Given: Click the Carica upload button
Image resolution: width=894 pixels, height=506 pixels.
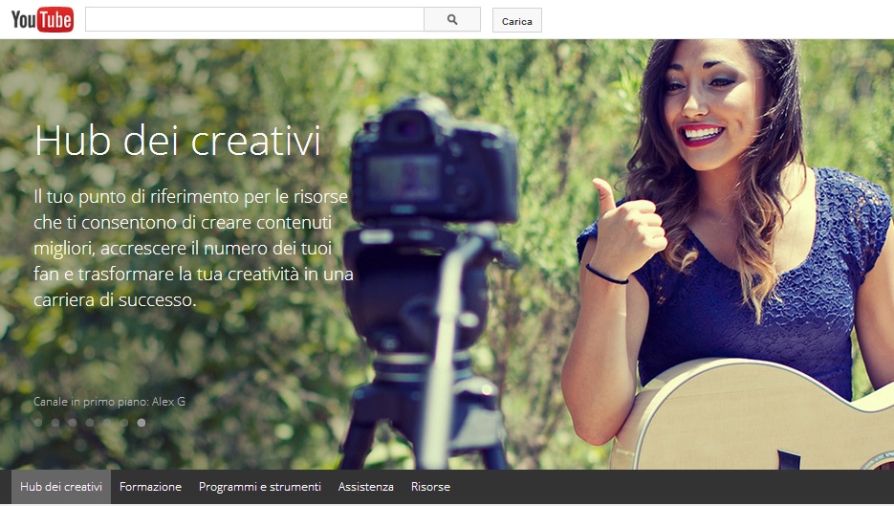Looking at the screenshot, I should [x=516, y=21].
